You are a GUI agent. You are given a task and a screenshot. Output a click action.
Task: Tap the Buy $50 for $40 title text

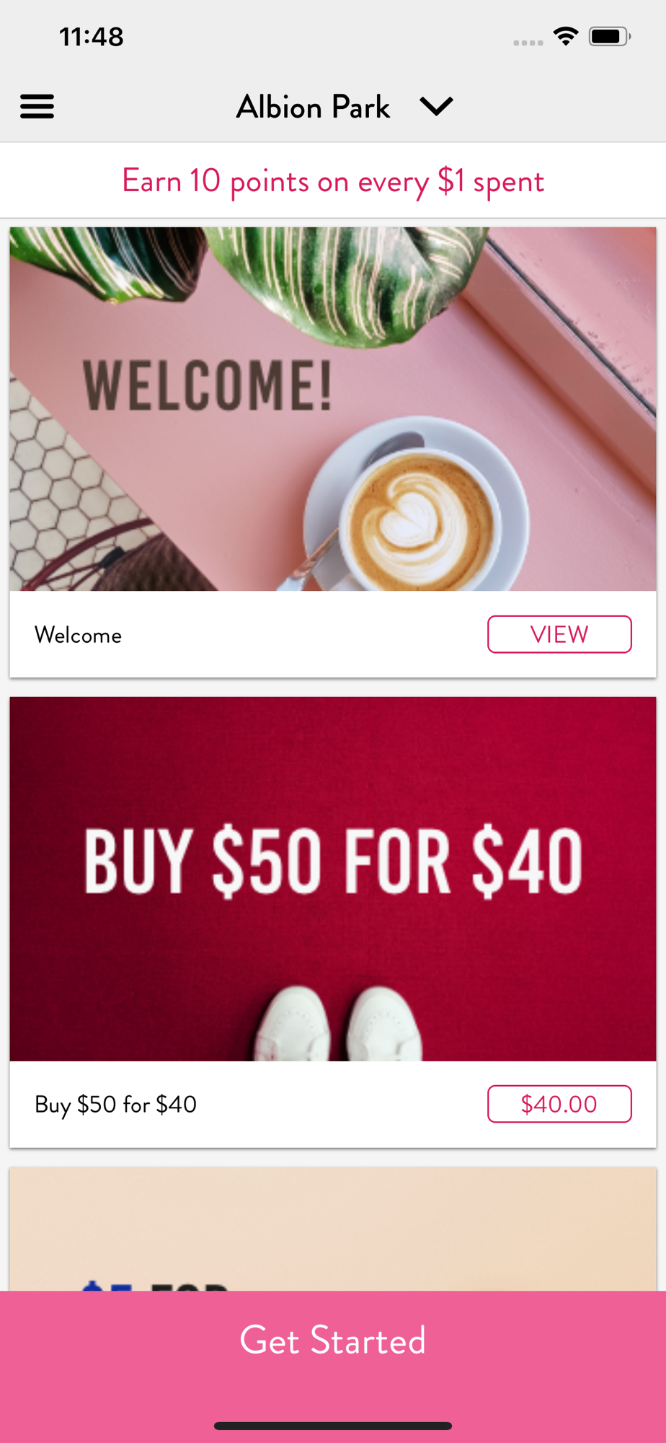(x=116, y=1105)
